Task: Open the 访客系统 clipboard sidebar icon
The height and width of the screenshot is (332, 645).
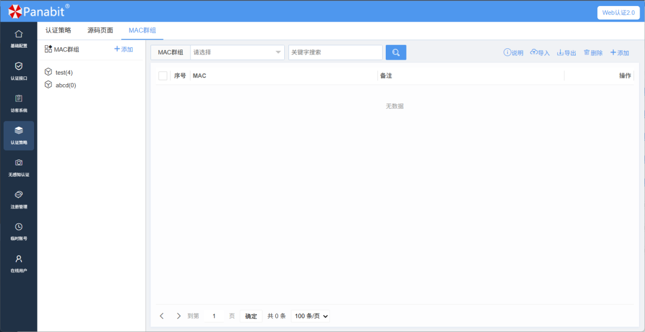Action: point(19,99)
